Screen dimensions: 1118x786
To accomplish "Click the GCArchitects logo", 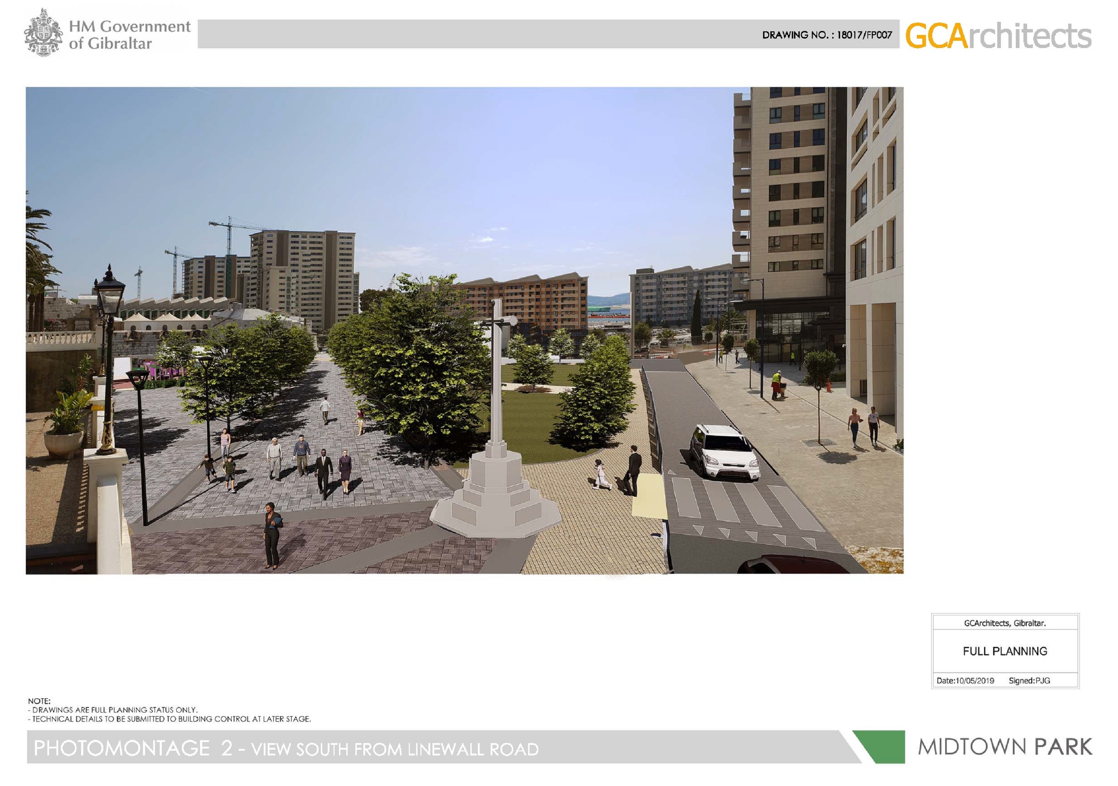I will coord(998,36).
